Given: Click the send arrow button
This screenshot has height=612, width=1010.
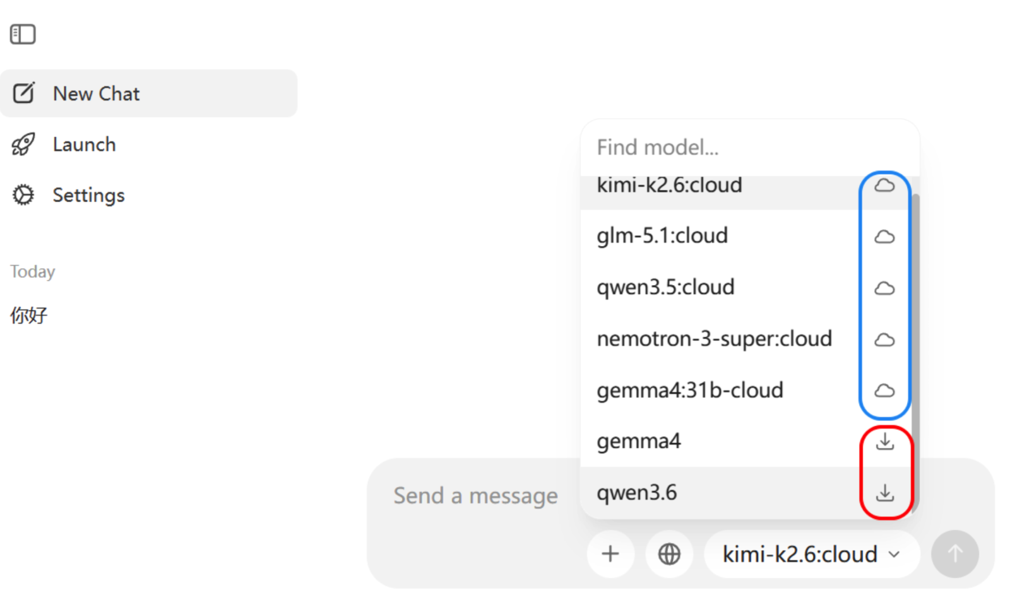Looking at the screenshot, I should [955, 554].
